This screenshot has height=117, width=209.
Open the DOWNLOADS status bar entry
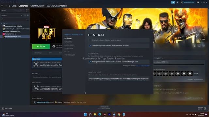pyautogui.click(x=104, y=108)
